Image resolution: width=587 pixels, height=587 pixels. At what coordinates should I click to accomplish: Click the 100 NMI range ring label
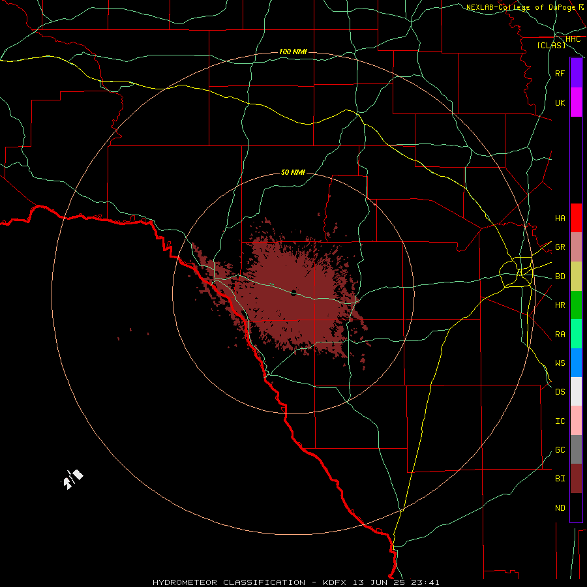click(293, 52)
